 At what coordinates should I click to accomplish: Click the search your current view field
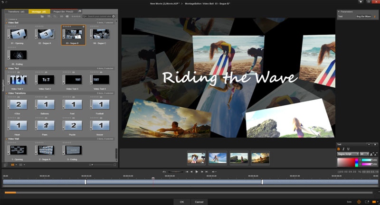99,17
